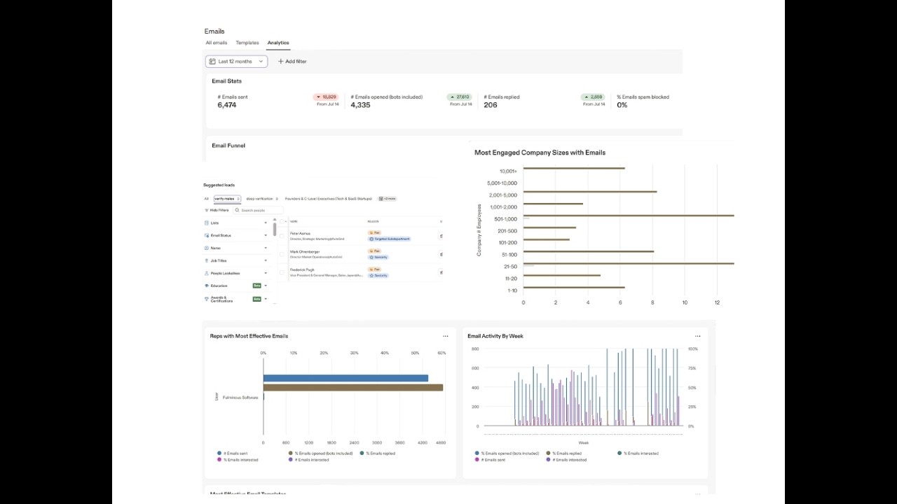Toggle % Emails replied legend in Email Activity chart
The image size is (897, 504).
pos(563,454)
